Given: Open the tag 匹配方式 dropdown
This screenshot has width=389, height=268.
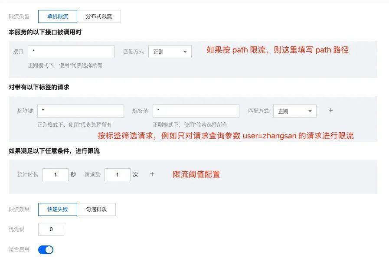Looking at the screenshot, I should point(294,111).
